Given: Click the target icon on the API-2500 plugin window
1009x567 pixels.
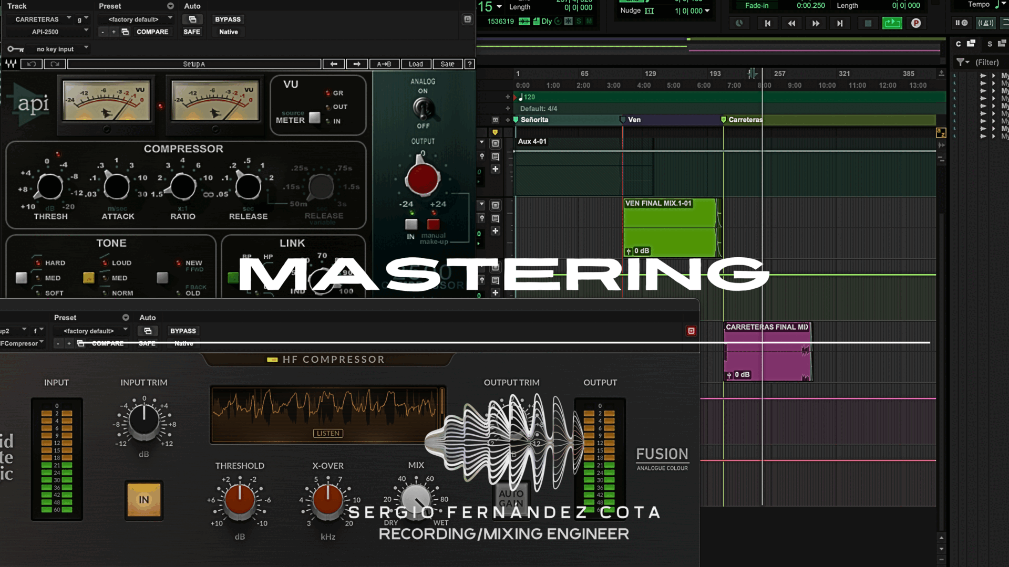Looking at the screenshot, I should 467,19.
